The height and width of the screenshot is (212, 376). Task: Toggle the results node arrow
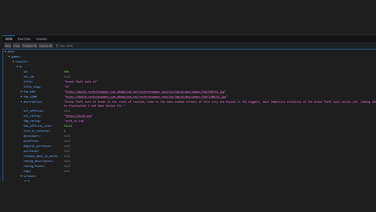pyautogui.click(x=13, y=62)
